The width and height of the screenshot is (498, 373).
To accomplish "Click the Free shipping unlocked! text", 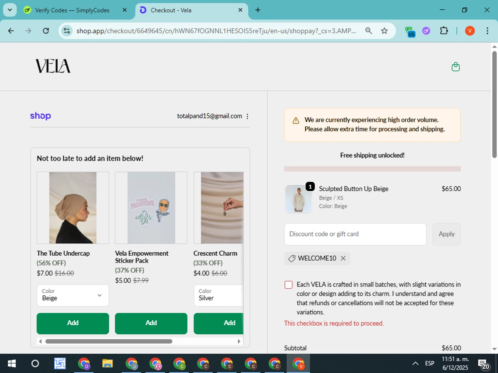I will [372, 155].
